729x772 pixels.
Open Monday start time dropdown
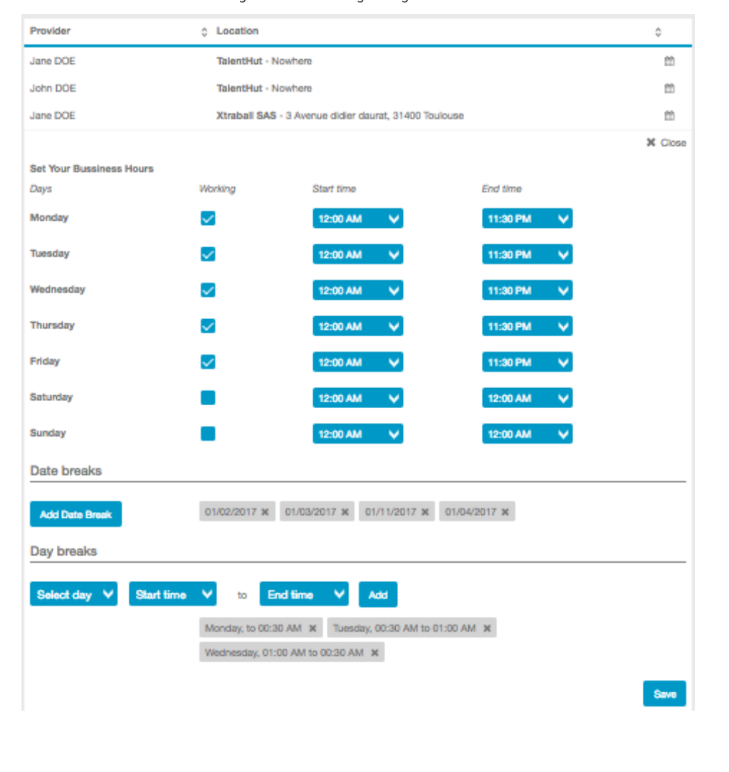357,219
